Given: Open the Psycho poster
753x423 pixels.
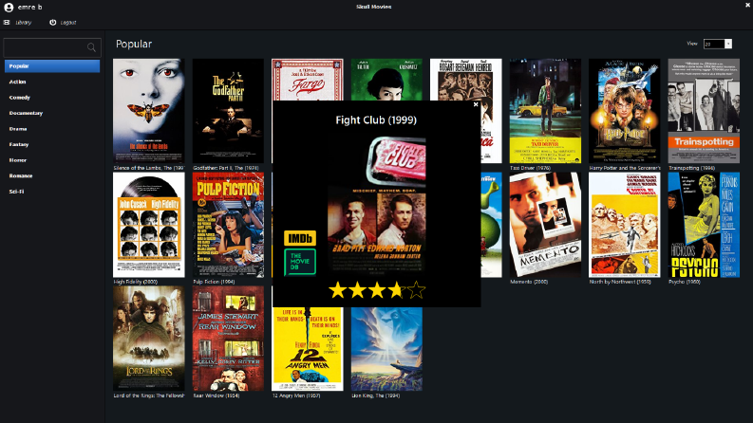Looking at the screenshot, I should point(704,225).
